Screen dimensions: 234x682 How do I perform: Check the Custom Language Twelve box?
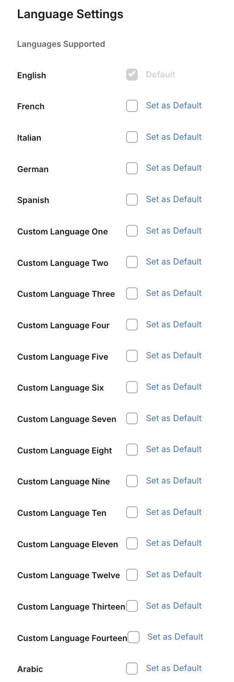pyautogui.click(x=132, y=575)
